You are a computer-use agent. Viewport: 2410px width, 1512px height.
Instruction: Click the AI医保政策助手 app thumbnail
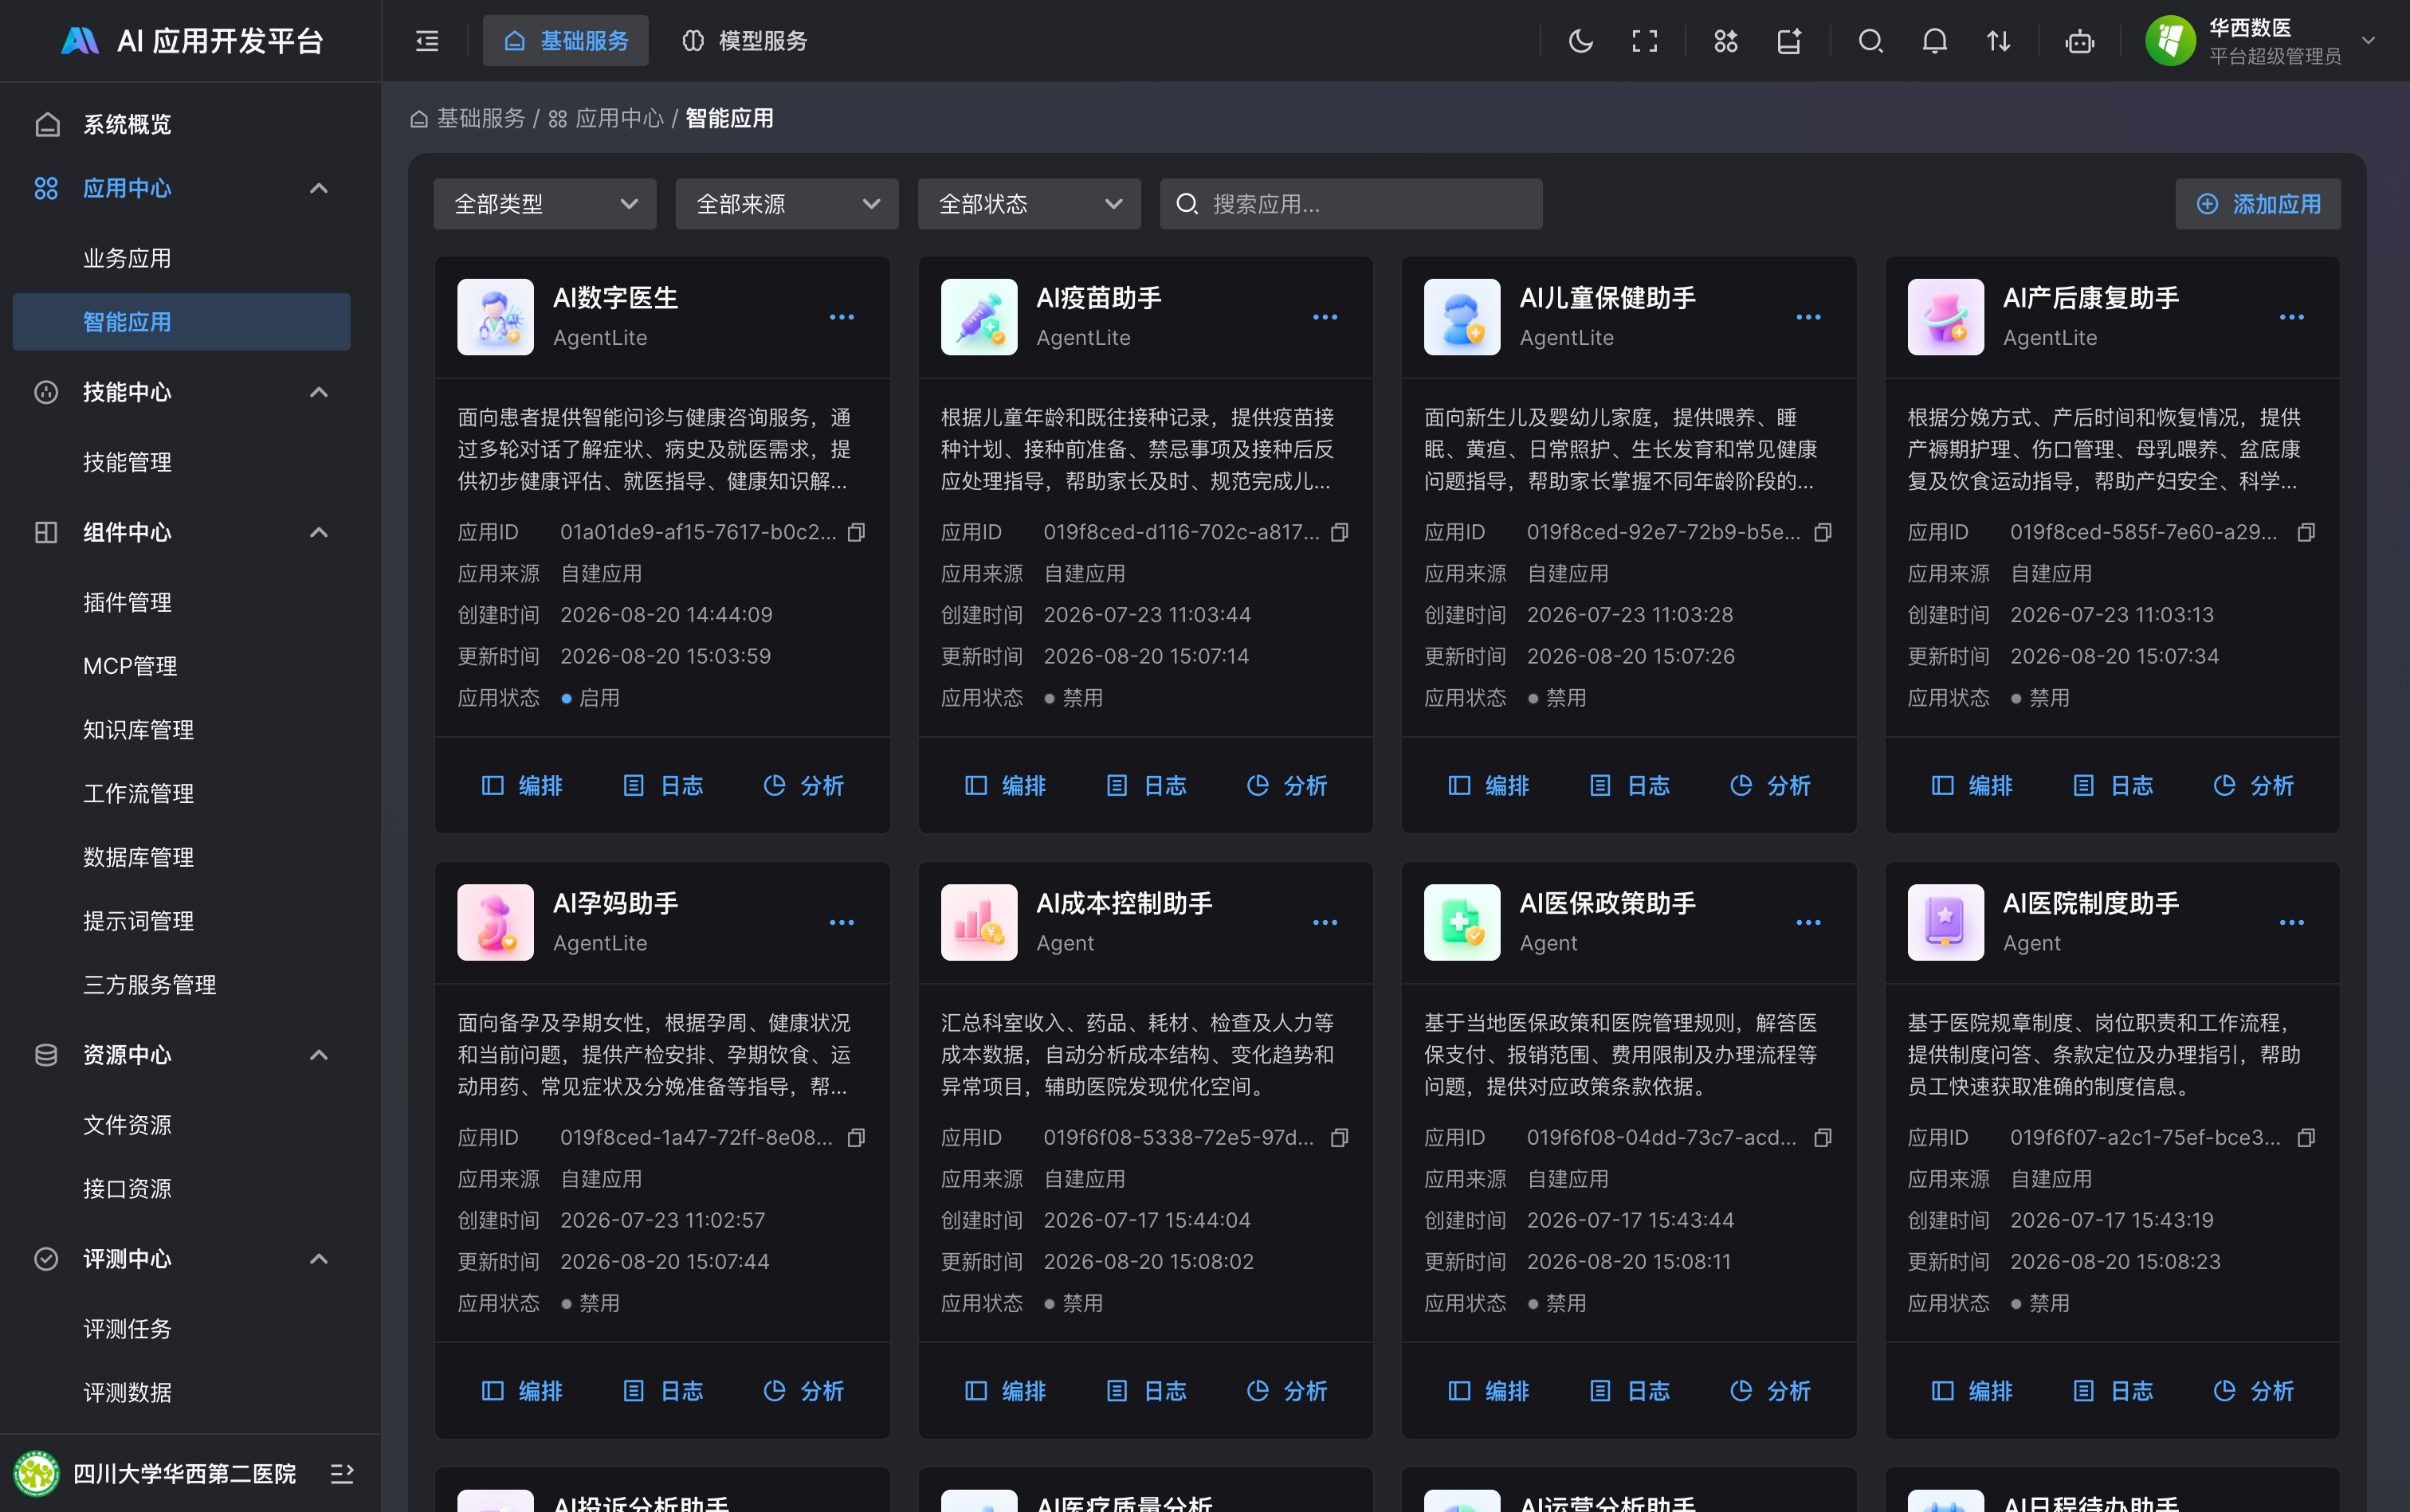(x=1462, y=922)
